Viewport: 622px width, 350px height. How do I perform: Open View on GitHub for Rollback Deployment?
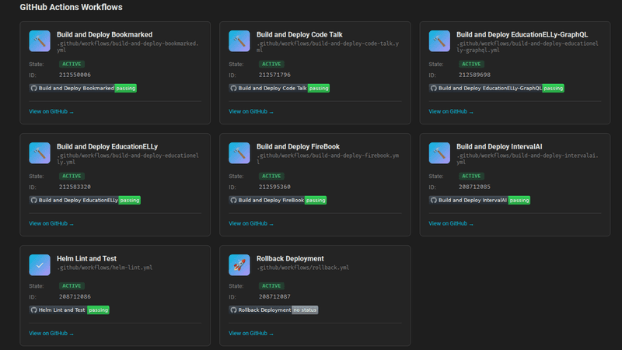tap(251, 333)
